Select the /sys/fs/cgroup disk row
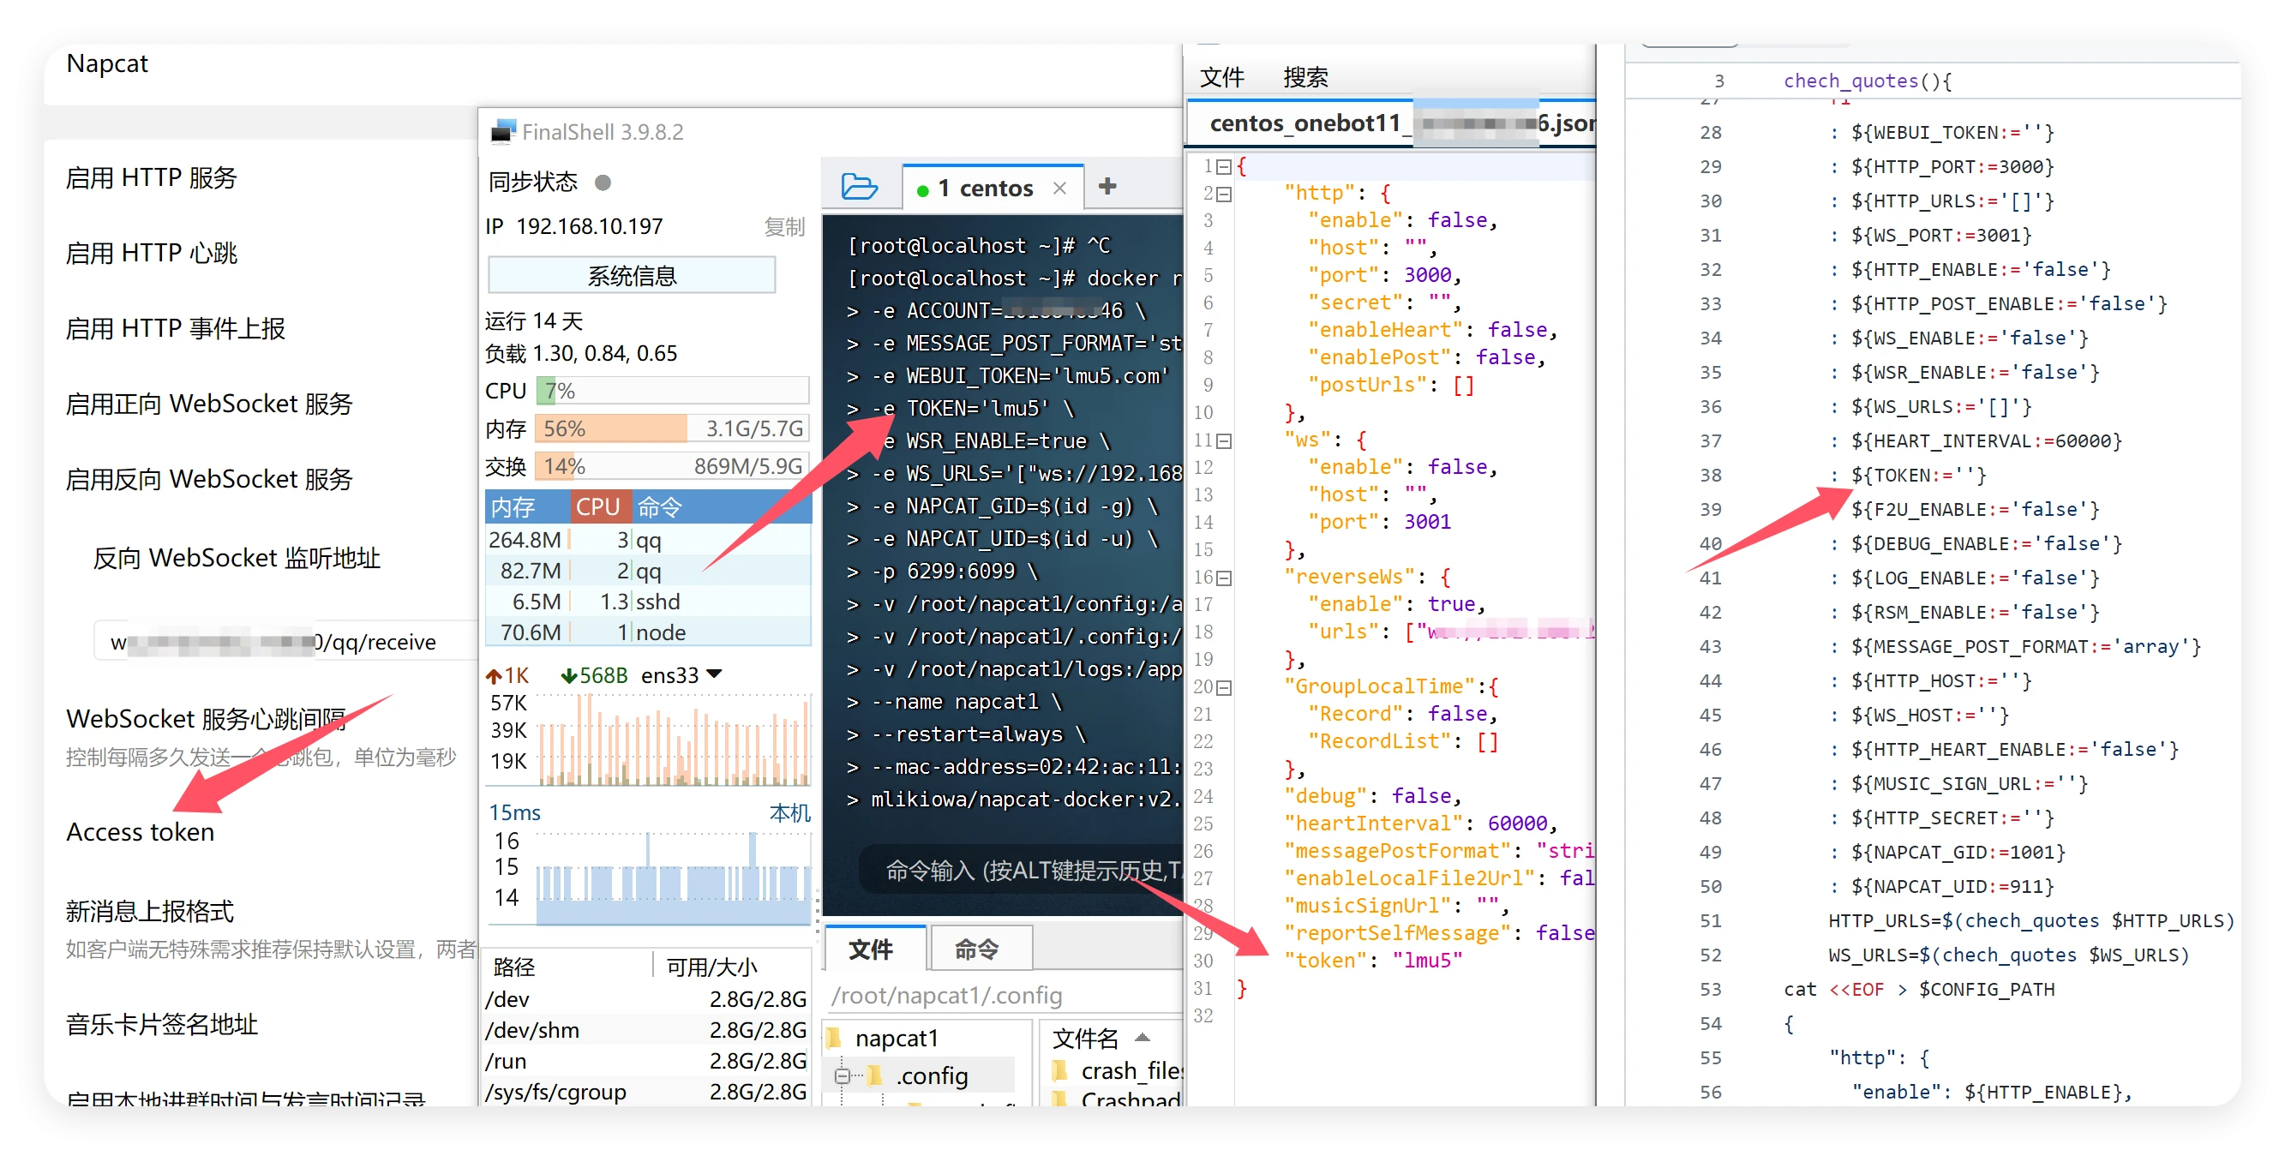Image resolution: width=2285 pixels, height=1150 pixels. coord(646,1092)
